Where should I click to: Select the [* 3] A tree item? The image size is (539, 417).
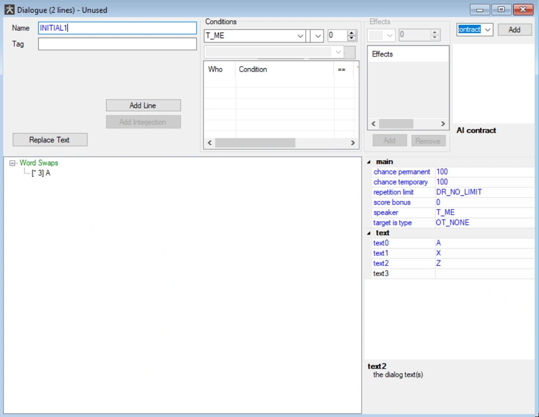point(41,173)
